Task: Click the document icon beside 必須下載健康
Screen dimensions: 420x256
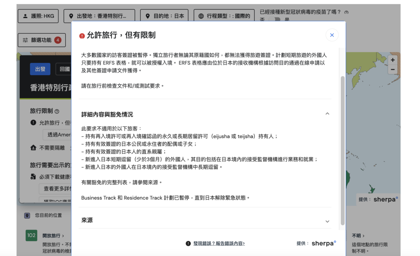Action: click(x=33, y=177)
